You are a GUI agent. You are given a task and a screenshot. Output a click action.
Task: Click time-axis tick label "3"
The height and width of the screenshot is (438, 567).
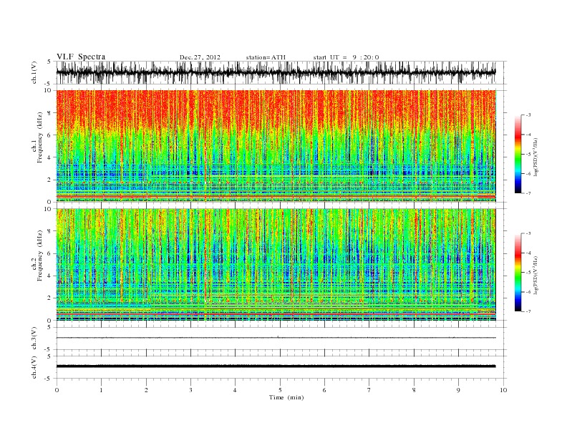coord(190,390)
